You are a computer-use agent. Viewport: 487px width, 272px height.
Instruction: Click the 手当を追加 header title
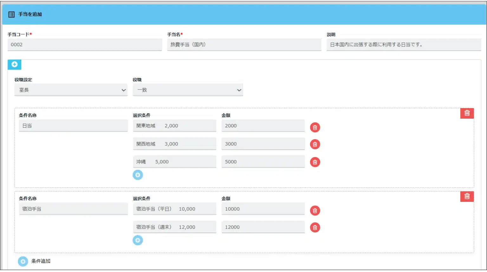point(30,14)
